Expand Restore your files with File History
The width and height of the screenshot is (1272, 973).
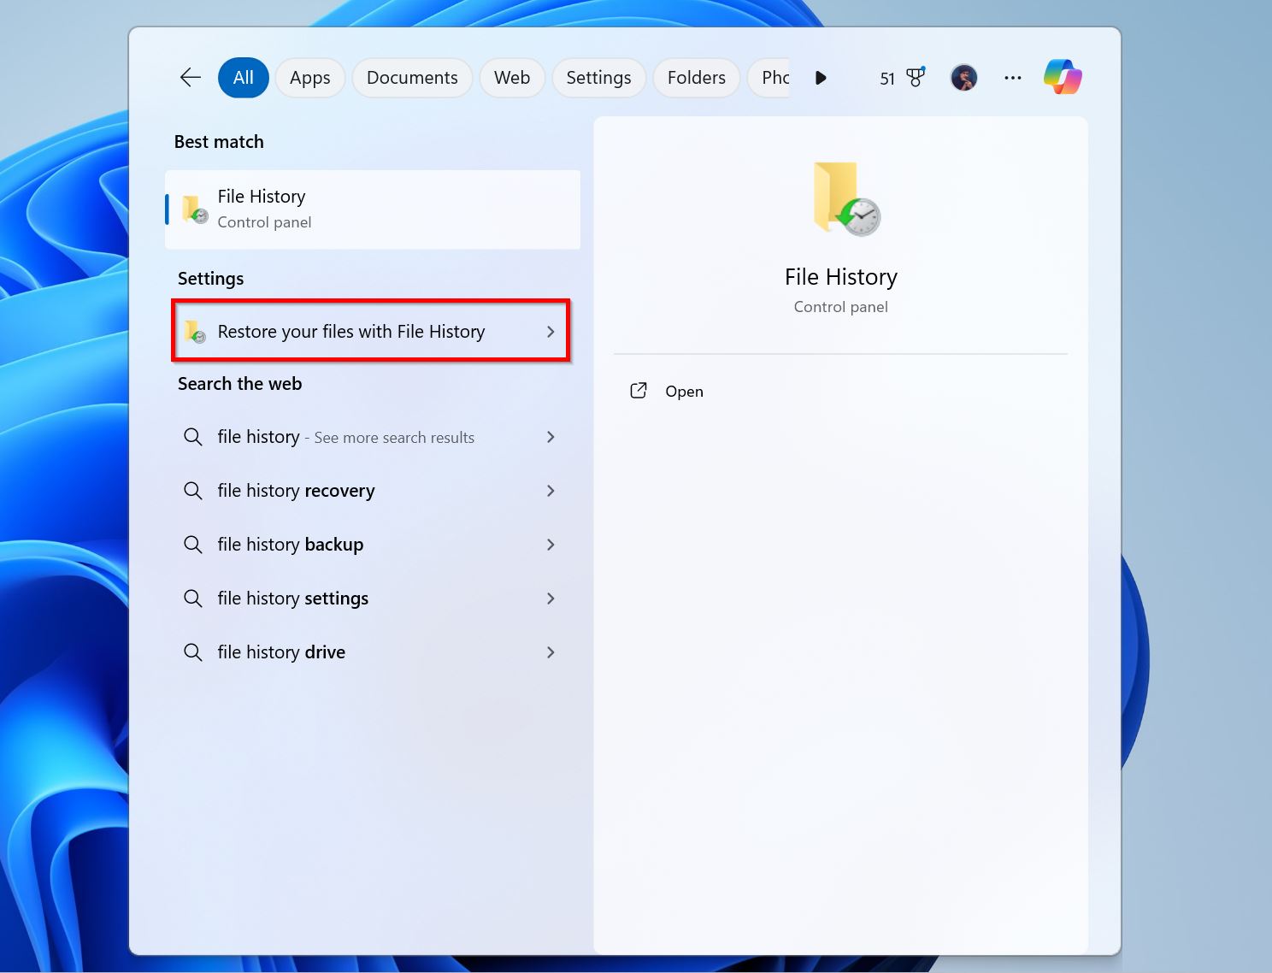551,332
